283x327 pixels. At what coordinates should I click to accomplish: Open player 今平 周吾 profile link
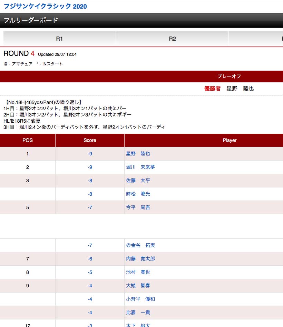click(x=138, y=207)
